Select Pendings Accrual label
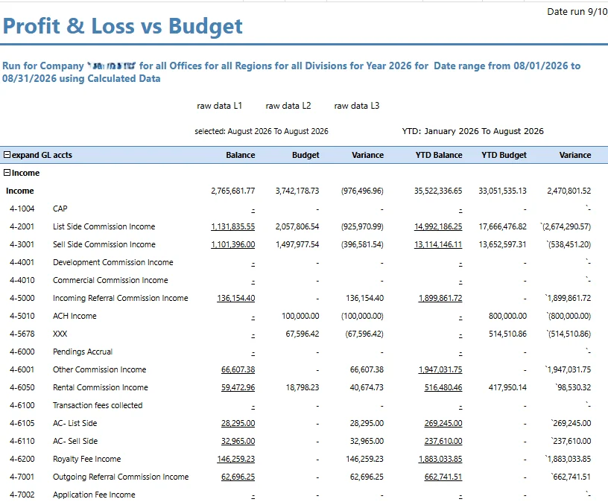The image size is (608, 502). pyautogui.click(x=83, y=352)
